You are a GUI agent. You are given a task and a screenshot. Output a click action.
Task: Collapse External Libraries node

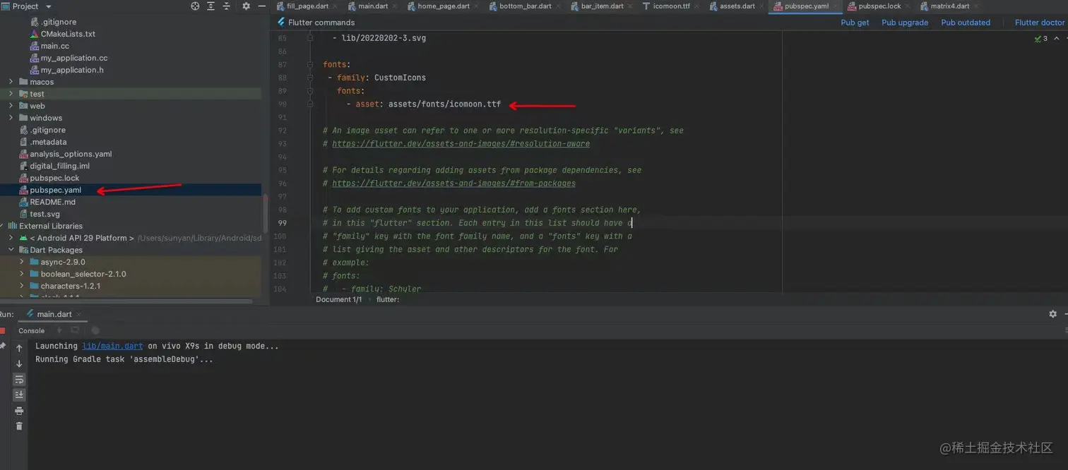(3, 226)
